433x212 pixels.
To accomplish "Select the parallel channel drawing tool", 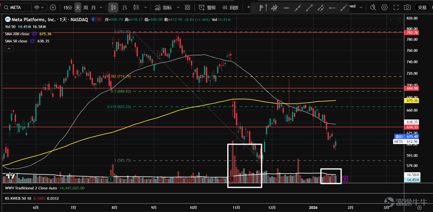I will (x=321, y=8).
